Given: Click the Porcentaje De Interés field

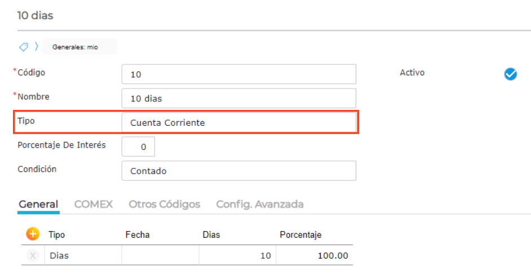Looking at the screenshot, I should click(138, 147).
